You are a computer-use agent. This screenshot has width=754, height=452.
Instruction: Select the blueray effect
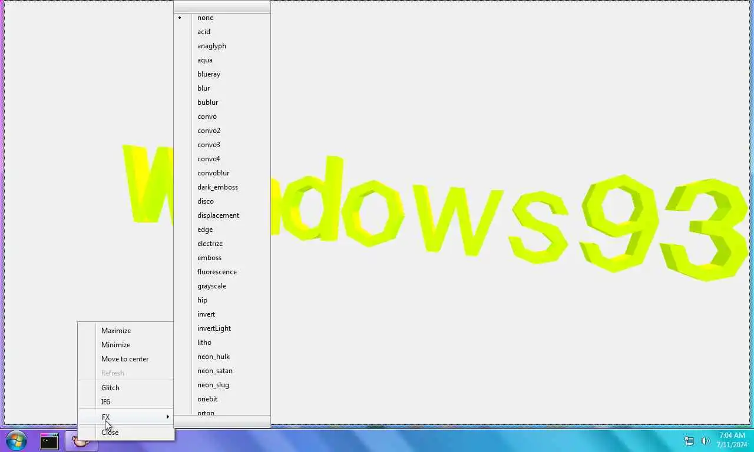223,74
